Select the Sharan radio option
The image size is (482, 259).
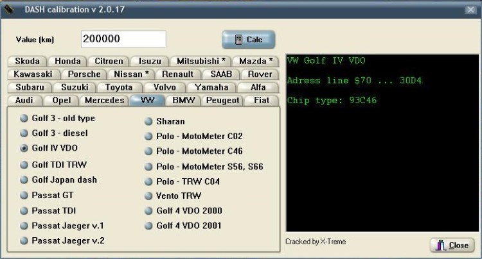click(148, 121)
